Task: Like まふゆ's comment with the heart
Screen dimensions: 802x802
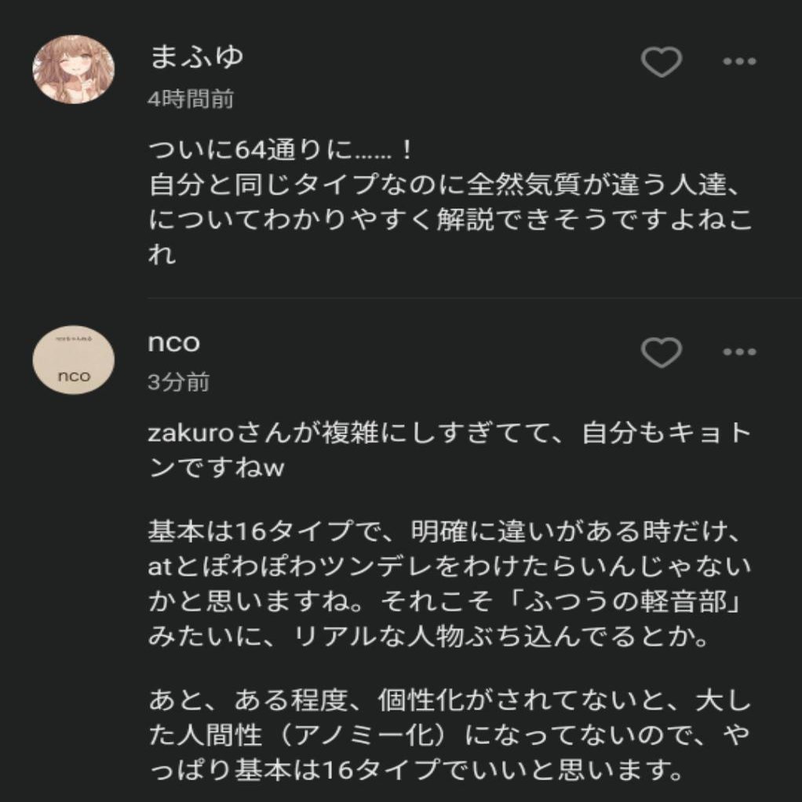Action: tap(661, 62)
